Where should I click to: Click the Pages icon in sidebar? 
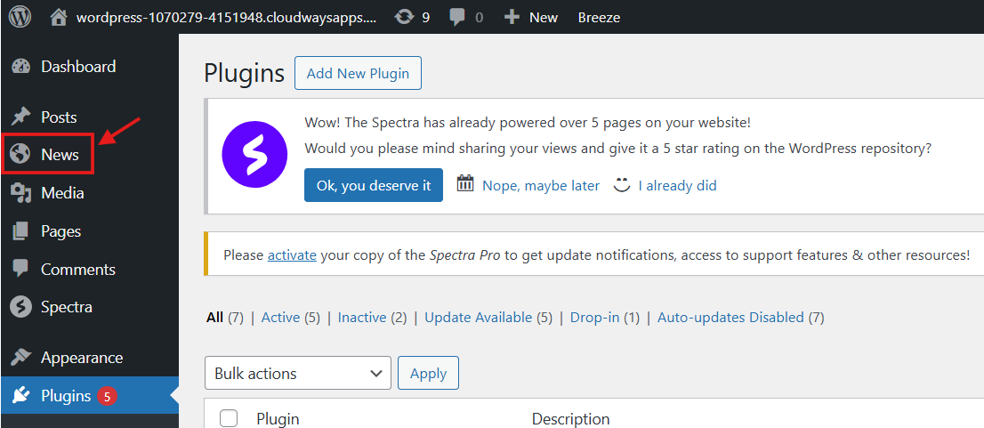point(20,231)
